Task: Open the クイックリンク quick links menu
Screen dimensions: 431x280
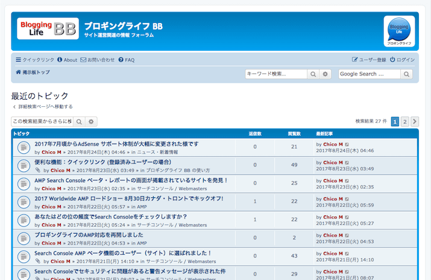Action: [x=35, y=60]
